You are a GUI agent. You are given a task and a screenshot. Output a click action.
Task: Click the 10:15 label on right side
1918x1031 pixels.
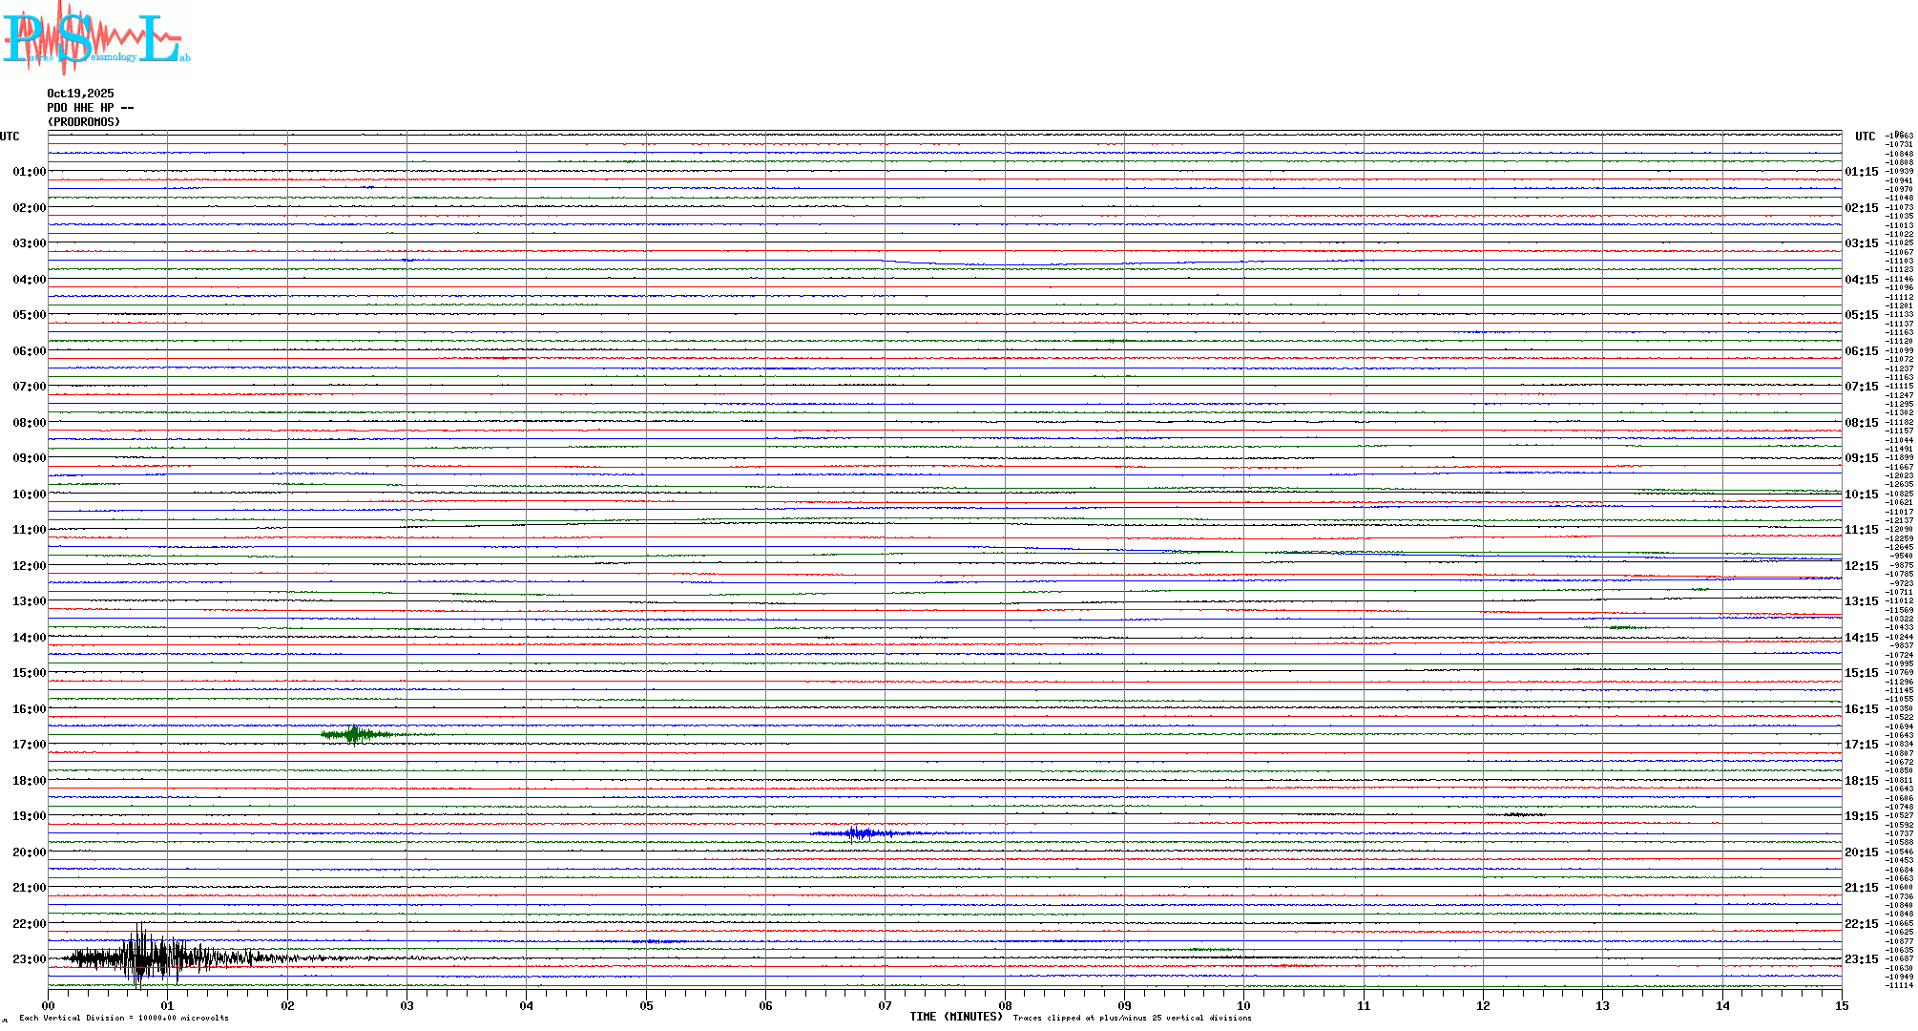point(1861,494)
